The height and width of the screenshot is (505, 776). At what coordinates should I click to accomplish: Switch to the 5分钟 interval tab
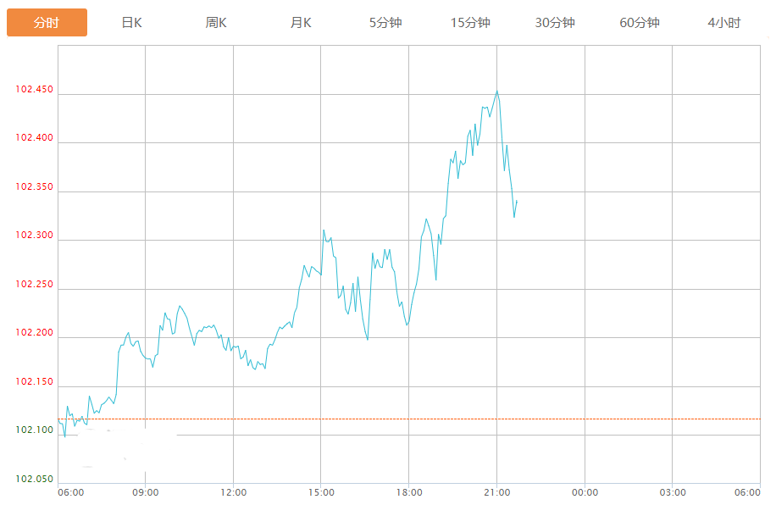point(385,23)
